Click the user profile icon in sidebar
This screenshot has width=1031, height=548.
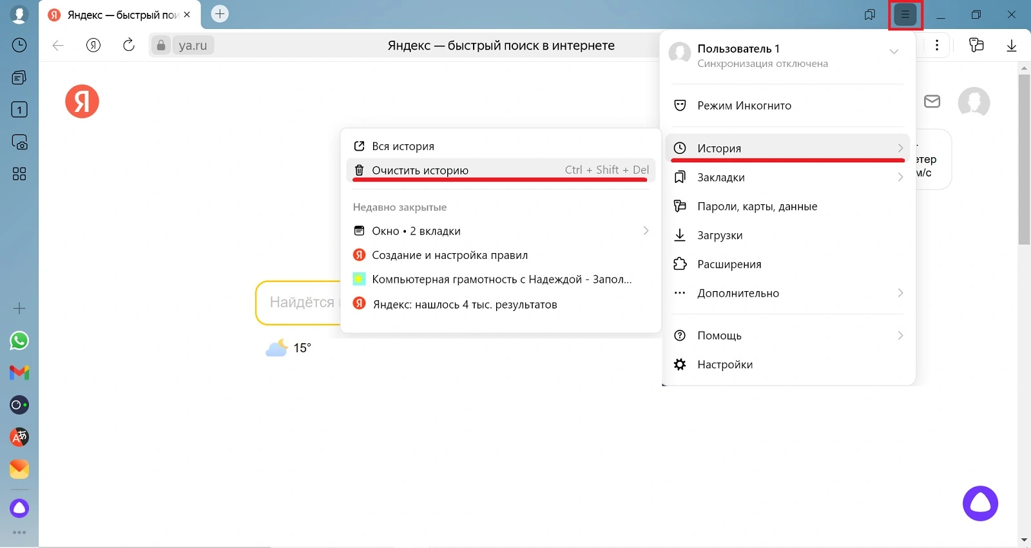[19, 15]
